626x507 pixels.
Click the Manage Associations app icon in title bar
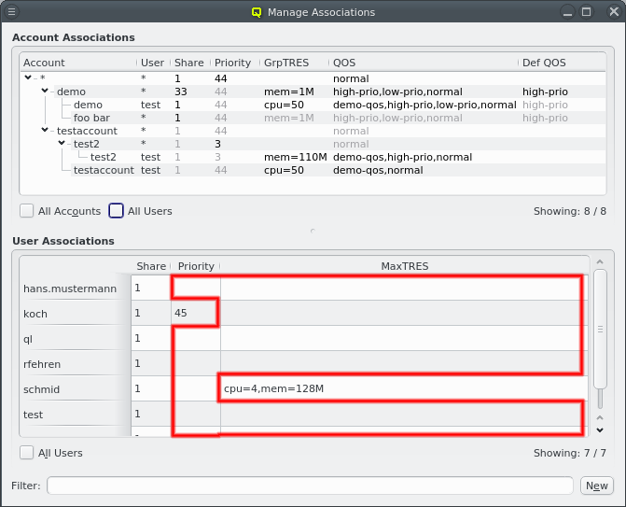click(257, 12)
